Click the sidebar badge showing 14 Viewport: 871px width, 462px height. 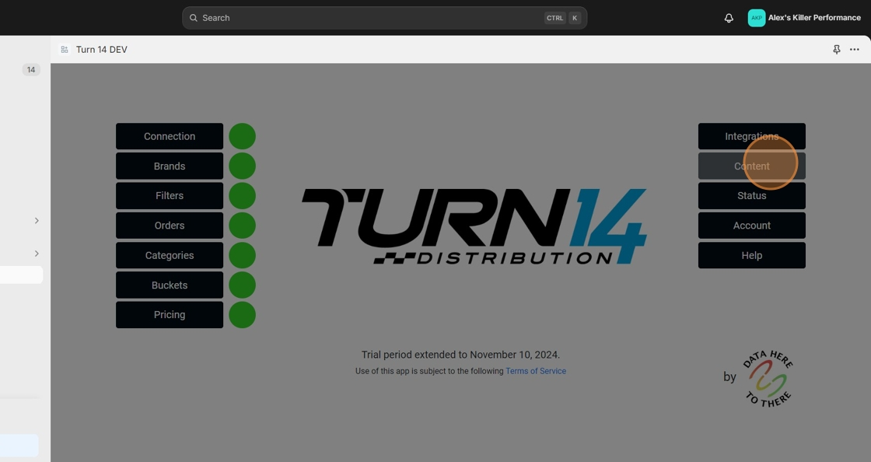(31, 69)
